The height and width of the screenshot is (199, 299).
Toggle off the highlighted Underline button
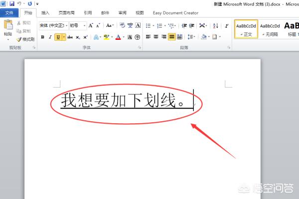pyautogui.click(x=58, y=37)
